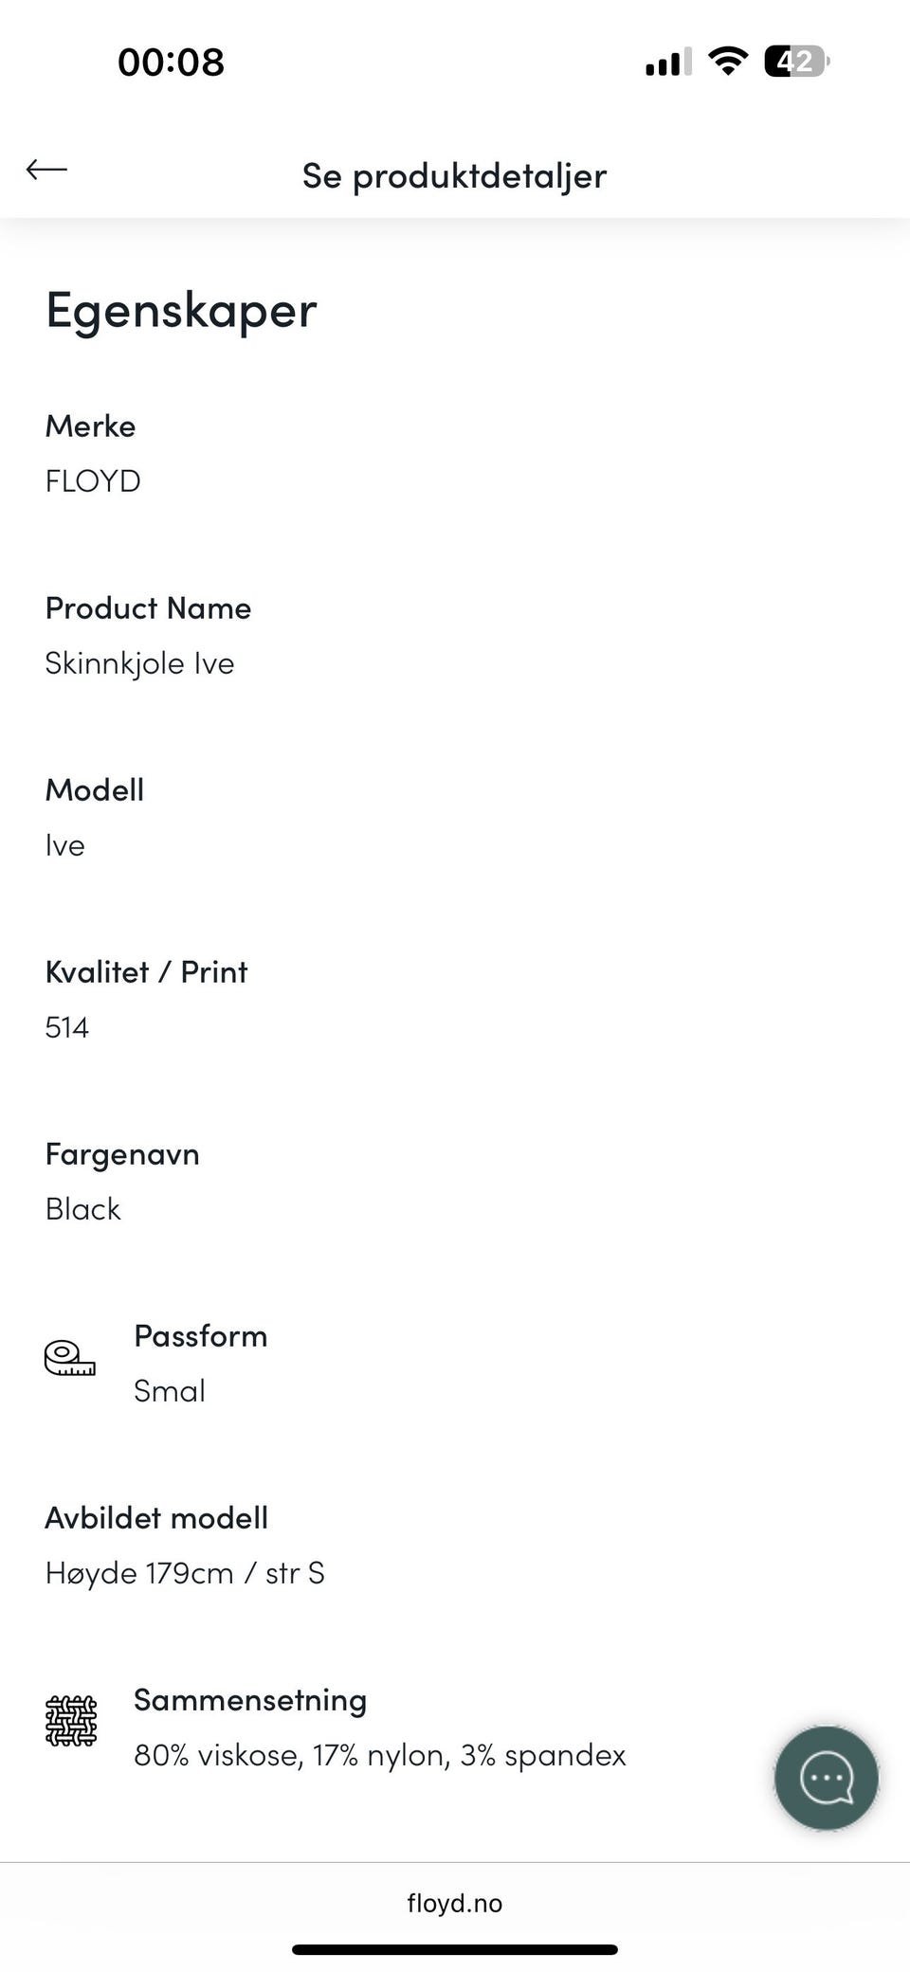Open the chat support bubble
This screenshot has height=1972, width=910.
(x=826, y=1778)
